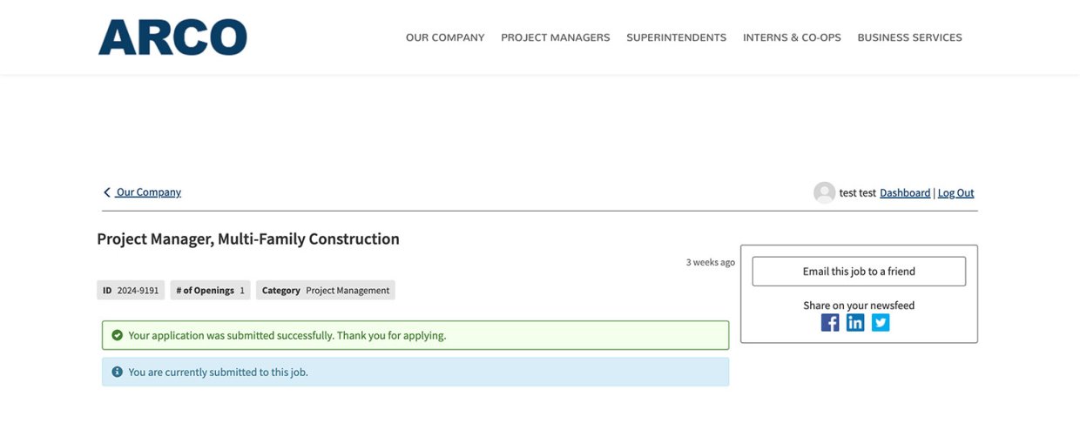Click the Log Out link
Viewport: 1080px width, 430px height.
(955, 193)
